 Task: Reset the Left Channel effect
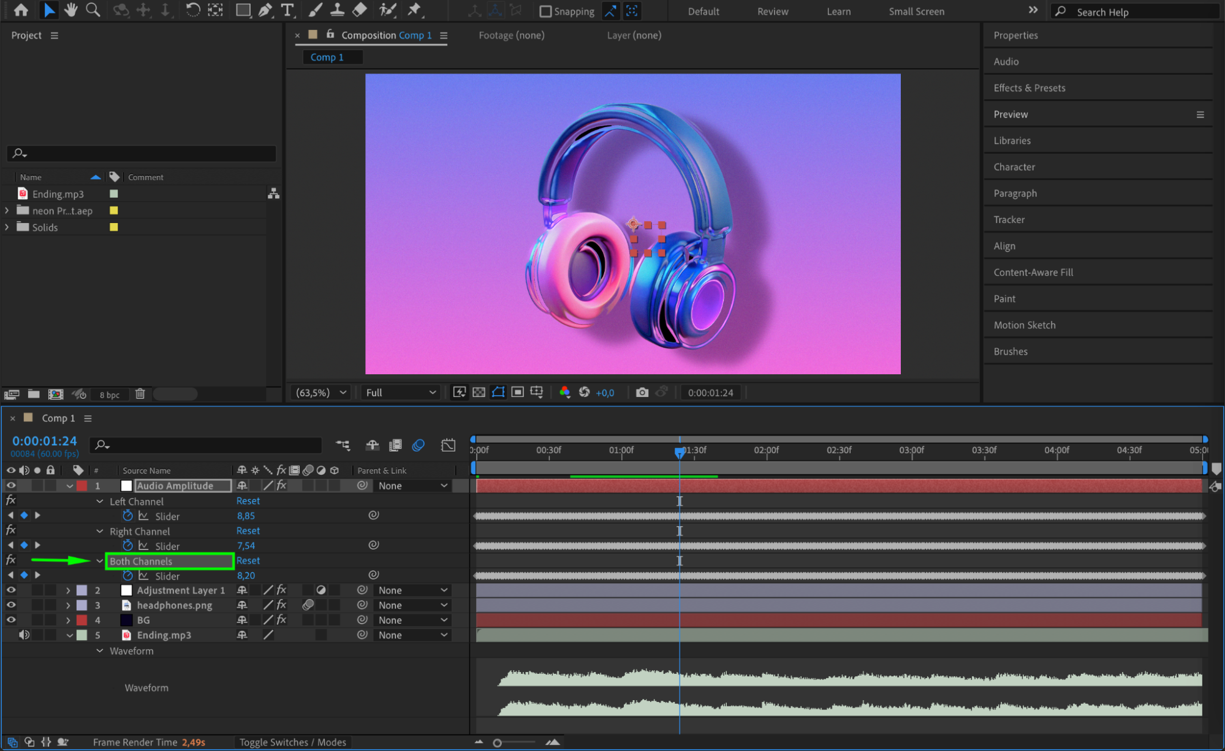pos(248,501)
